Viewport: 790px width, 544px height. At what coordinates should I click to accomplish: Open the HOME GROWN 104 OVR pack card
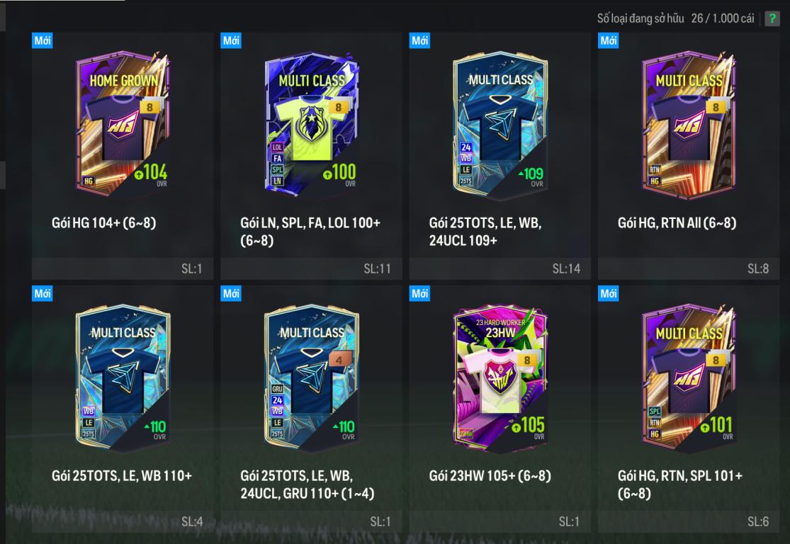point(123,124)
